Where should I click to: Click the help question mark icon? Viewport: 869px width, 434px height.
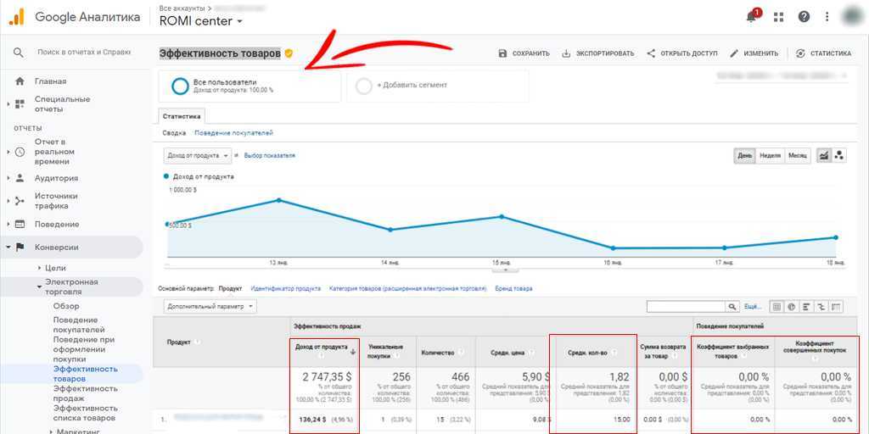point(804,17)
